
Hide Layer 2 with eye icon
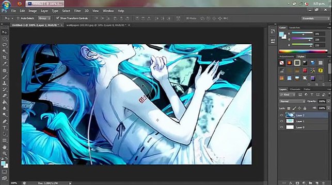pyautogui.click(x=281, y=115)
